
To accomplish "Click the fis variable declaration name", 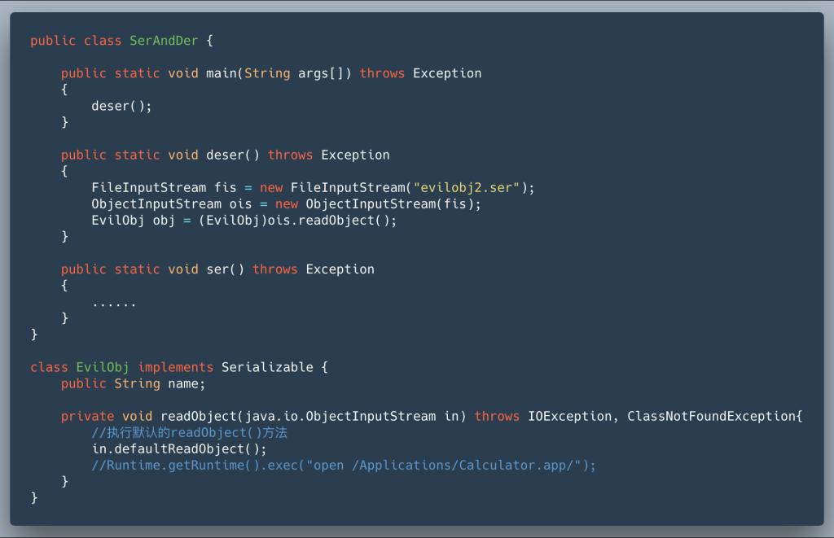I will coord(226,187).
